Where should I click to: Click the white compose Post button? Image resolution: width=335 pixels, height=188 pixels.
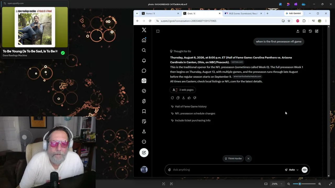144,153
